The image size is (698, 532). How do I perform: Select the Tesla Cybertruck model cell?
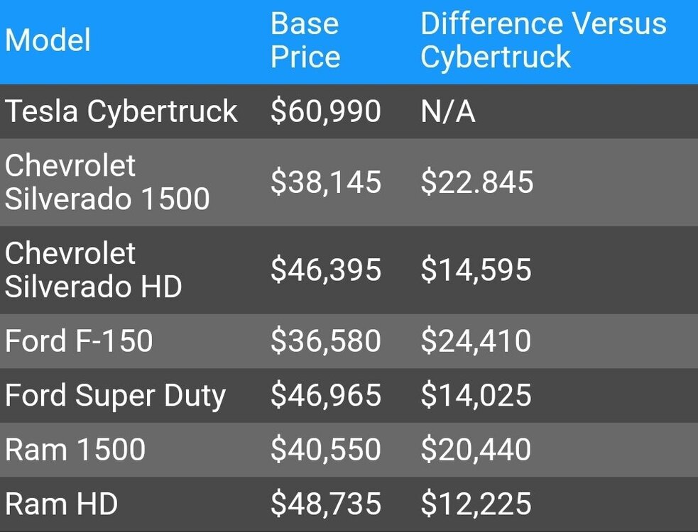(x=121, y=111)
